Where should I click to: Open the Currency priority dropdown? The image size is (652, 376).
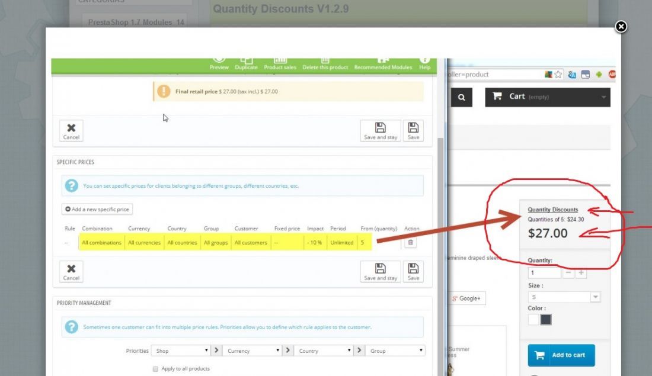(x=253, y=351)
